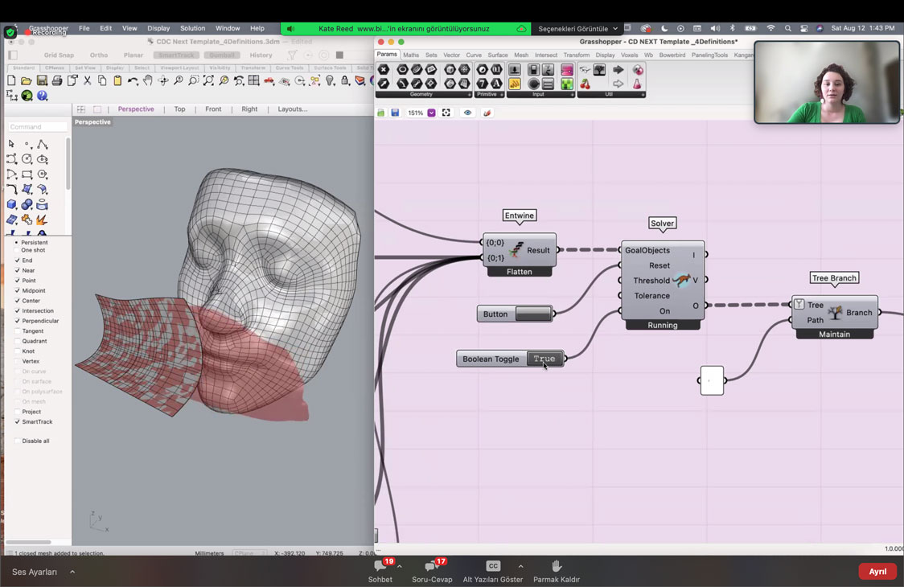Select the freehand sketch paintbrush icon in Grasshopper toolbar
This screenshot has height=587, width=904.
[x=487, y=113]
